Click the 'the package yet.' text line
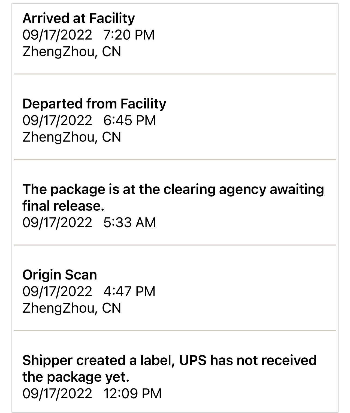This screenshot has height=413, width=350. tap(76, 377)
